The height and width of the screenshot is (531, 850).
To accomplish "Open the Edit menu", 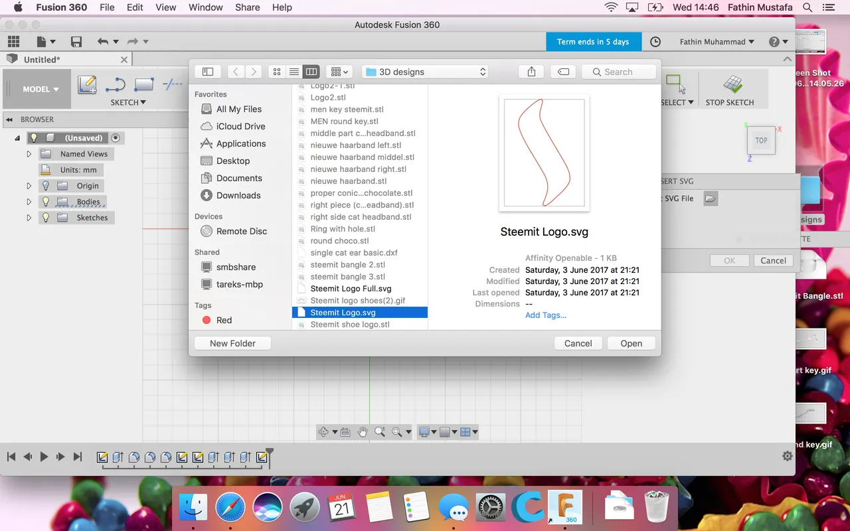I will 135,7.
